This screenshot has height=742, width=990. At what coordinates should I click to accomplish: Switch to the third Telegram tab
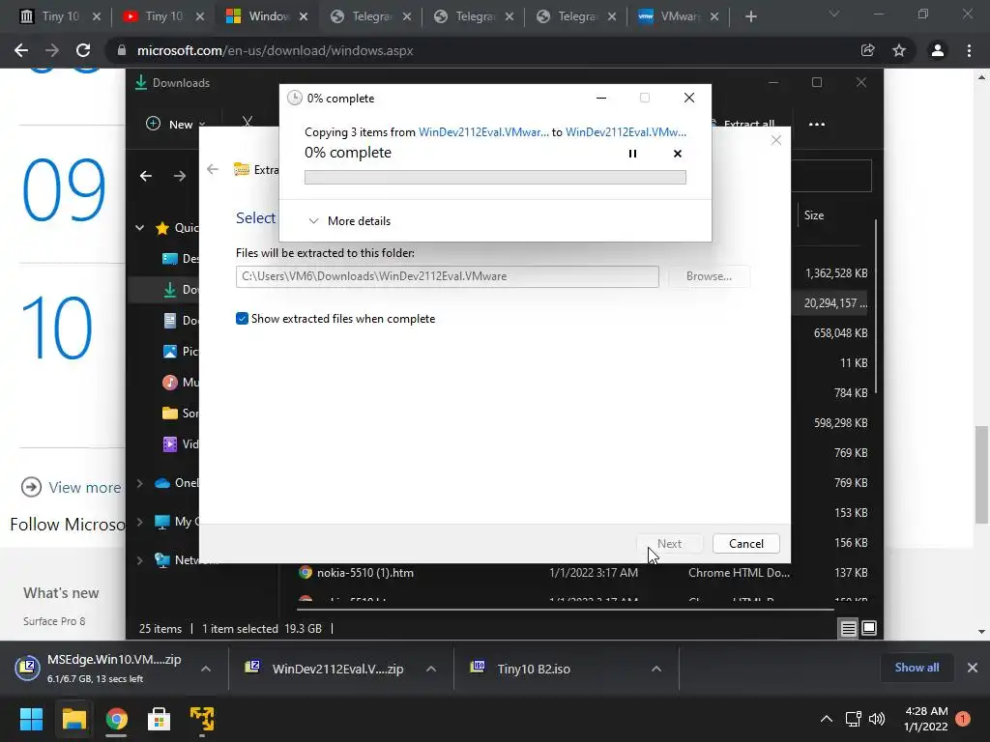(577, 16)
